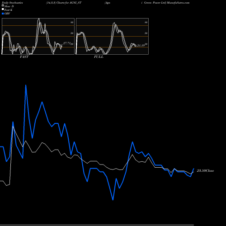226x226 pixels.
Task: Click the highest blue OBV line peak
Action: coord(26,85)
